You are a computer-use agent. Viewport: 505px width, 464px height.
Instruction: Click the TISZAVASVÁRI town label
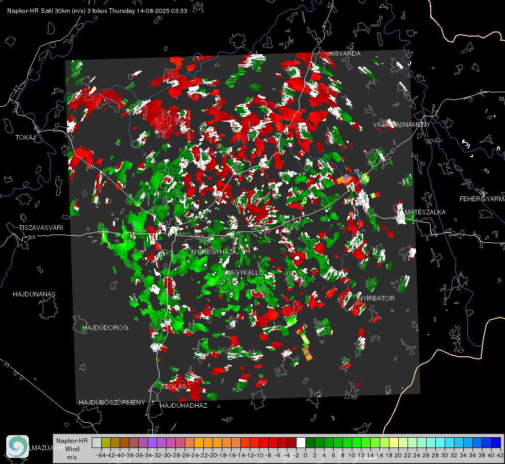(41, 228)
